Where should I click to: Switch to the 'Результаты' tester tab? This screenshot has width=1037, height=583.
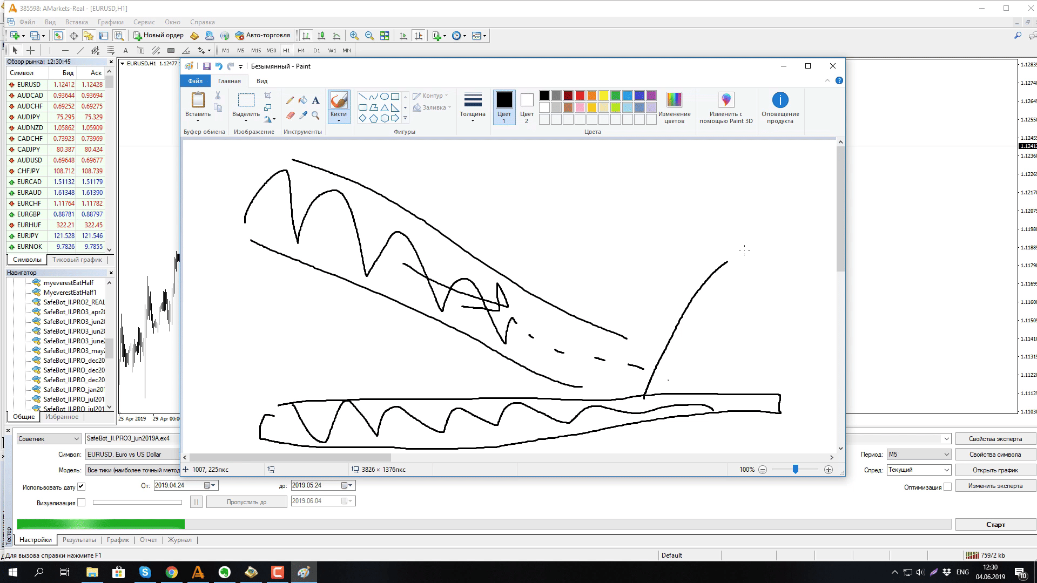79,540
